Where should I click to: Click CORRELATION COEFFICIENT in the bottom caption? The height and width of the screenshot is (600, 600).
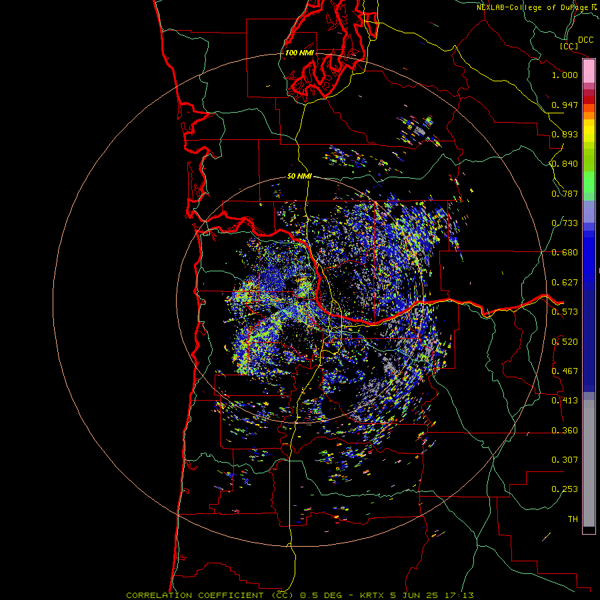click(195, 595)
